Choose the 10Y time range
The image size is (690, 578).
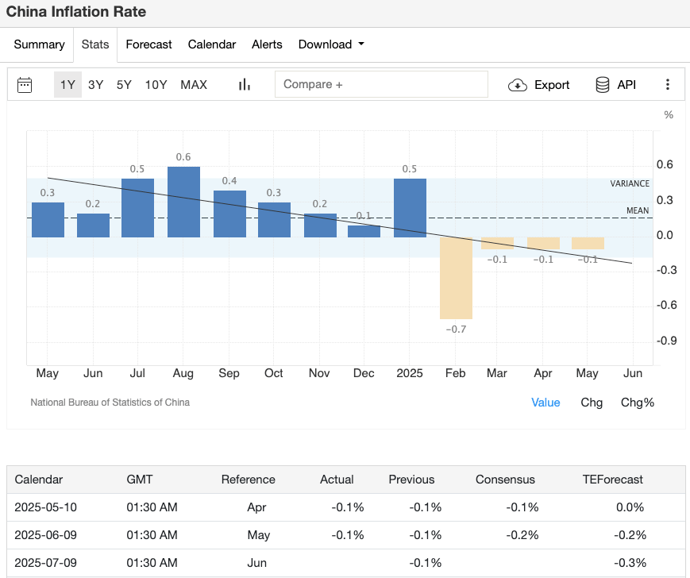pyautogui.click(x=156, y=84)
